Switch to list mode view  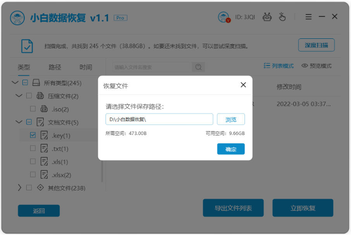[279, 66]
